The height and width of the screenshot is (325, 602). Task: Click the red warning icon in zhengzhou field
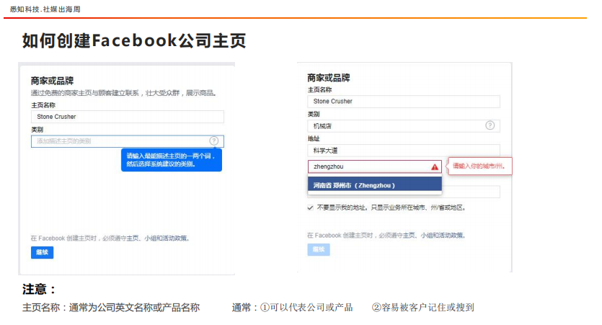coord(435,167)
